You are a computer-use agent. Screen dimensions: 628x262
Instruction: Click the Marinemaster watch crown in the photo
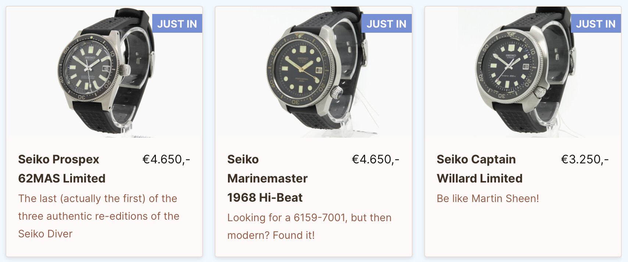(x=336, y=92)
